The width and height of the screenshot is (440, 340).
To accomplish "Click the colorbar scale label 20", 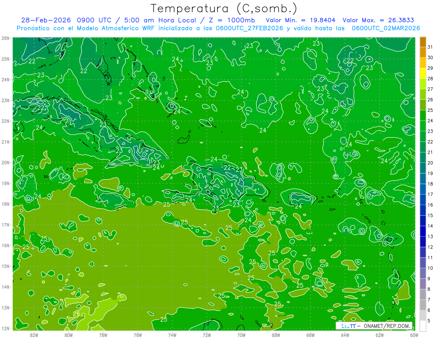I will (x=430, y=163).
